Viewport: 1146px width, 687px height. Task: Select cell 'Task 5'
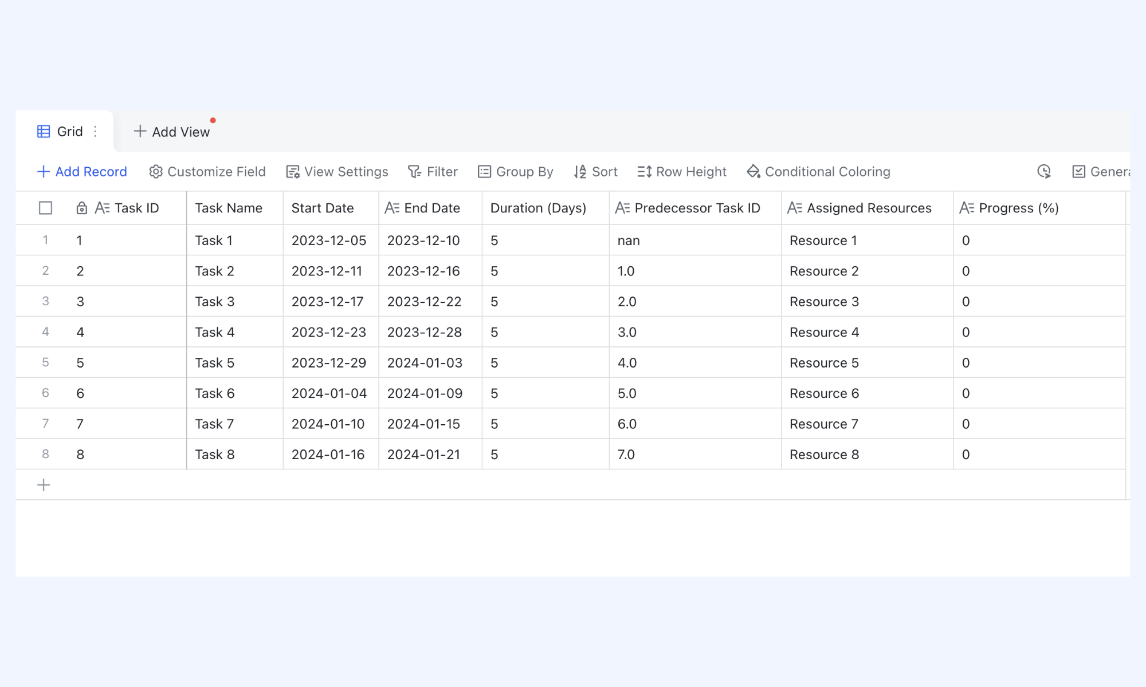tap(235, 362)
